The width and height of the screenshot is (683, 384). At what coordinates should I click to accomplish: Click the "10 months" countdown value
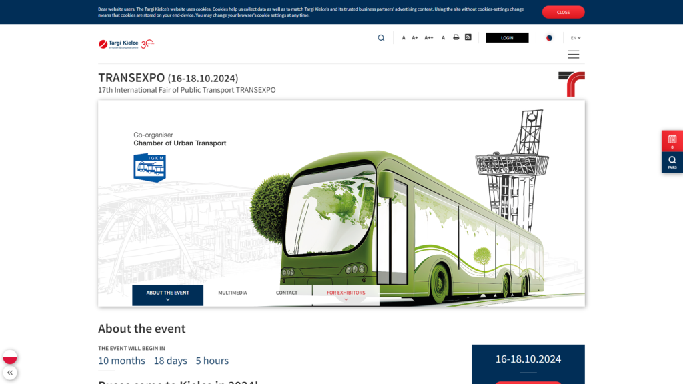(x=121, y=361)
